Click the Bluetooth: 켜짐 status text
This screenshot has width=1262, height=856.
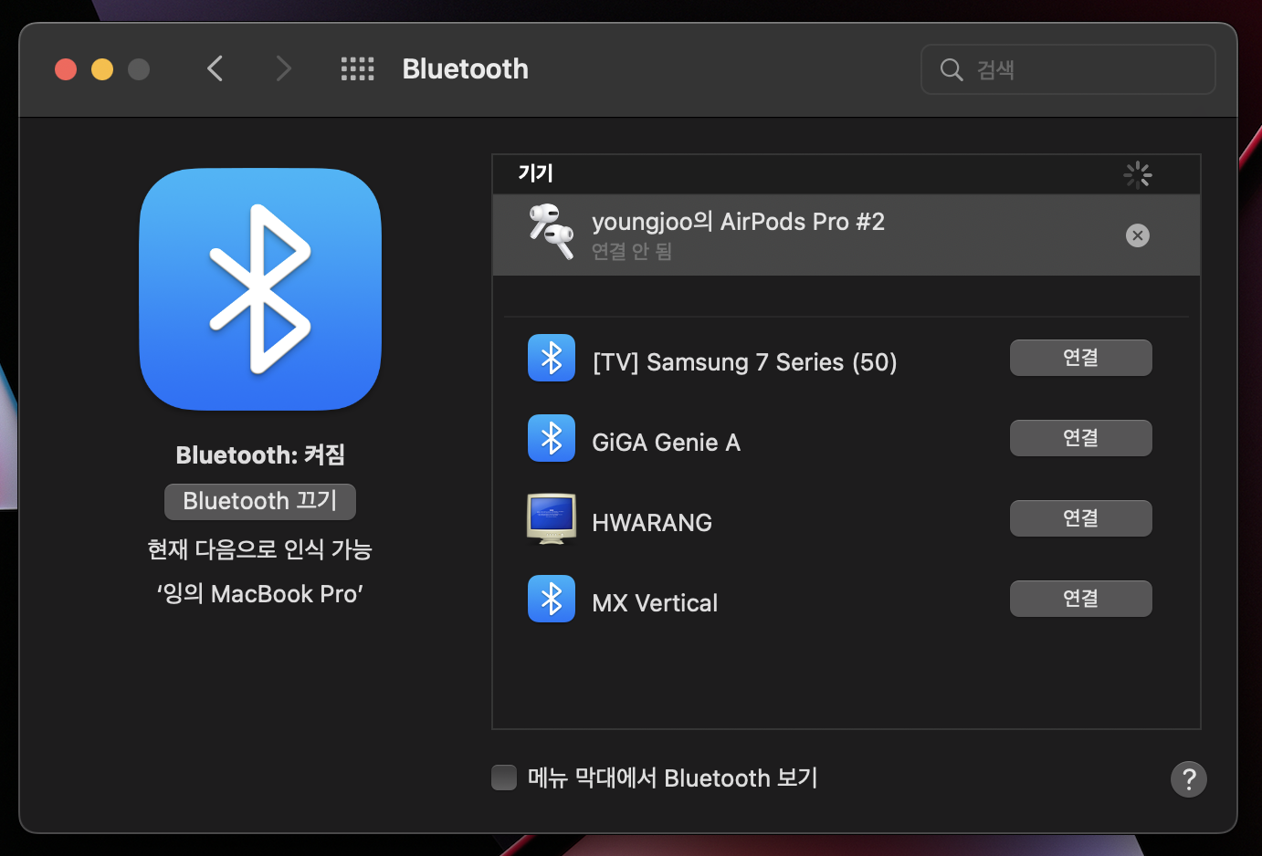pos(260,454)
